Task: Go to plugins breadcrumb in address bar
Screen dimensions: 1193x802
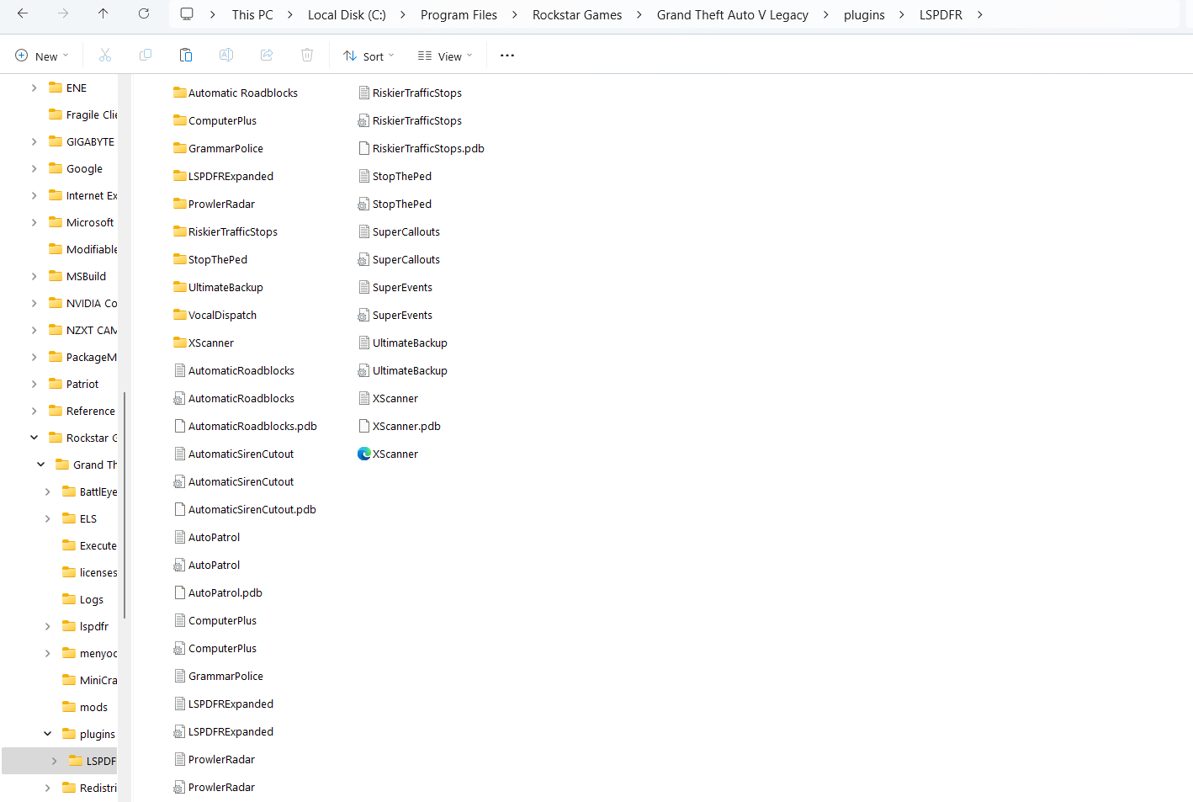Action: coord(864,14)
